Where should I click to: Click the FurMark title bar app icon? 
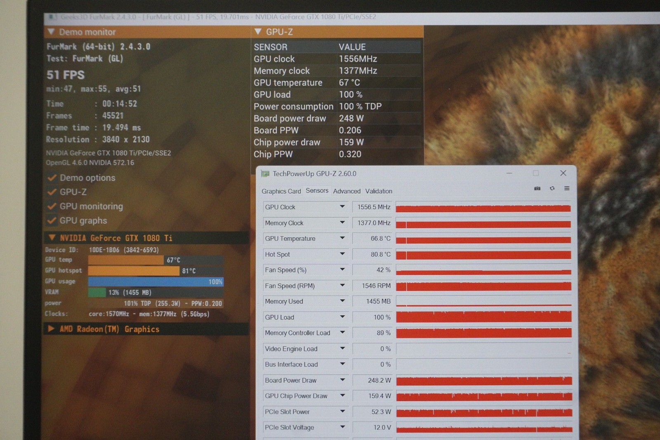click(52, 17)
